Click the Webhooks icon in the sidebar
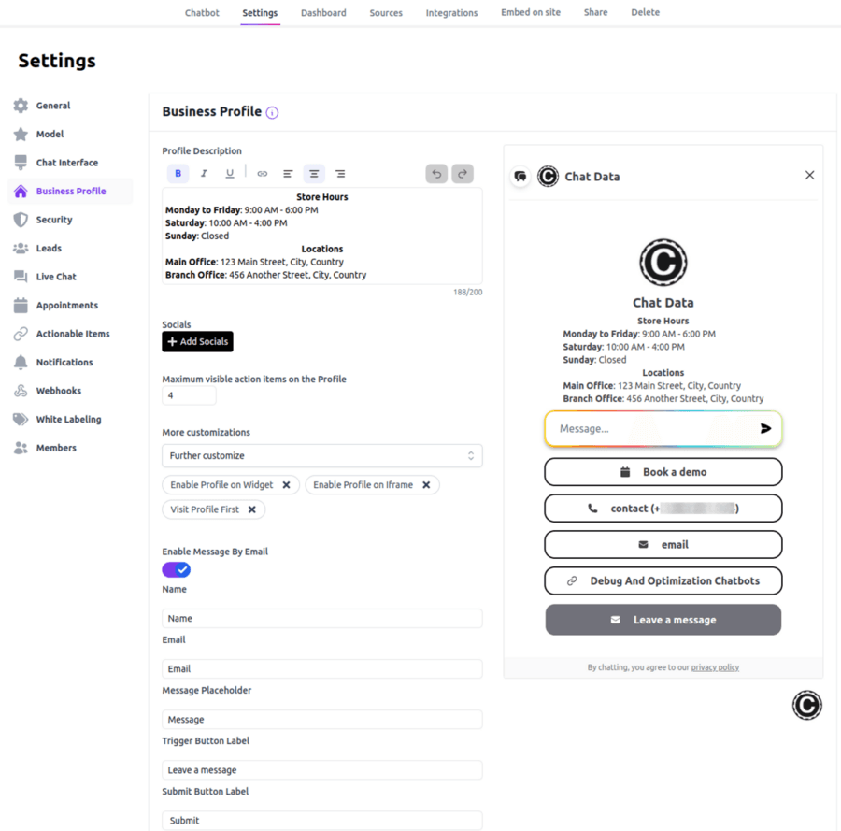Viewport: 841px width, 831px height. tap(20, 391)
